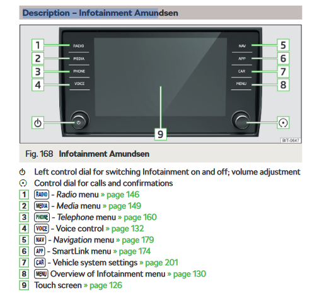The height and width of the screenshot is (296, 312).
Task: Click the MENU key icon in the legend
Action: point(41,274)
